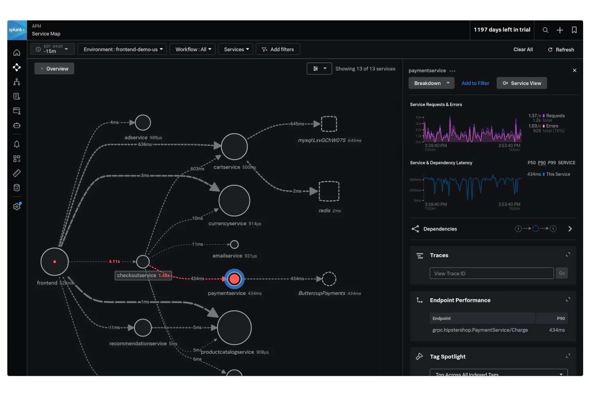Click the bell alerts icon in the sidebar
This screenshot has width=589, height=398.
pyautogui.click(x=17, y=144)
